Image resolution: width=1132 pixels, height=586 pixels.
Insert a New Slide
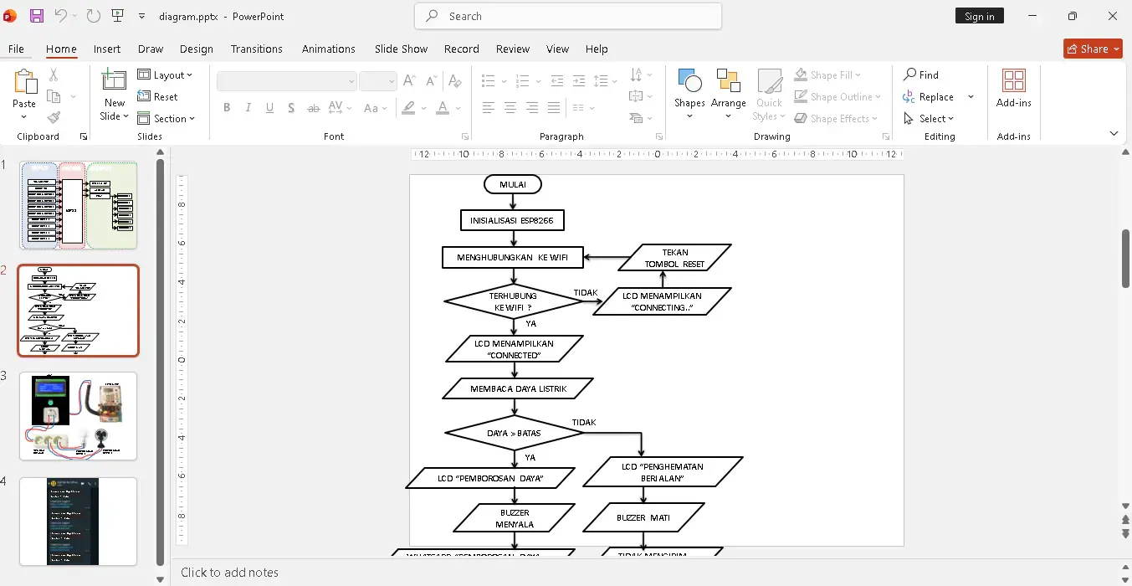pos(114,81)
